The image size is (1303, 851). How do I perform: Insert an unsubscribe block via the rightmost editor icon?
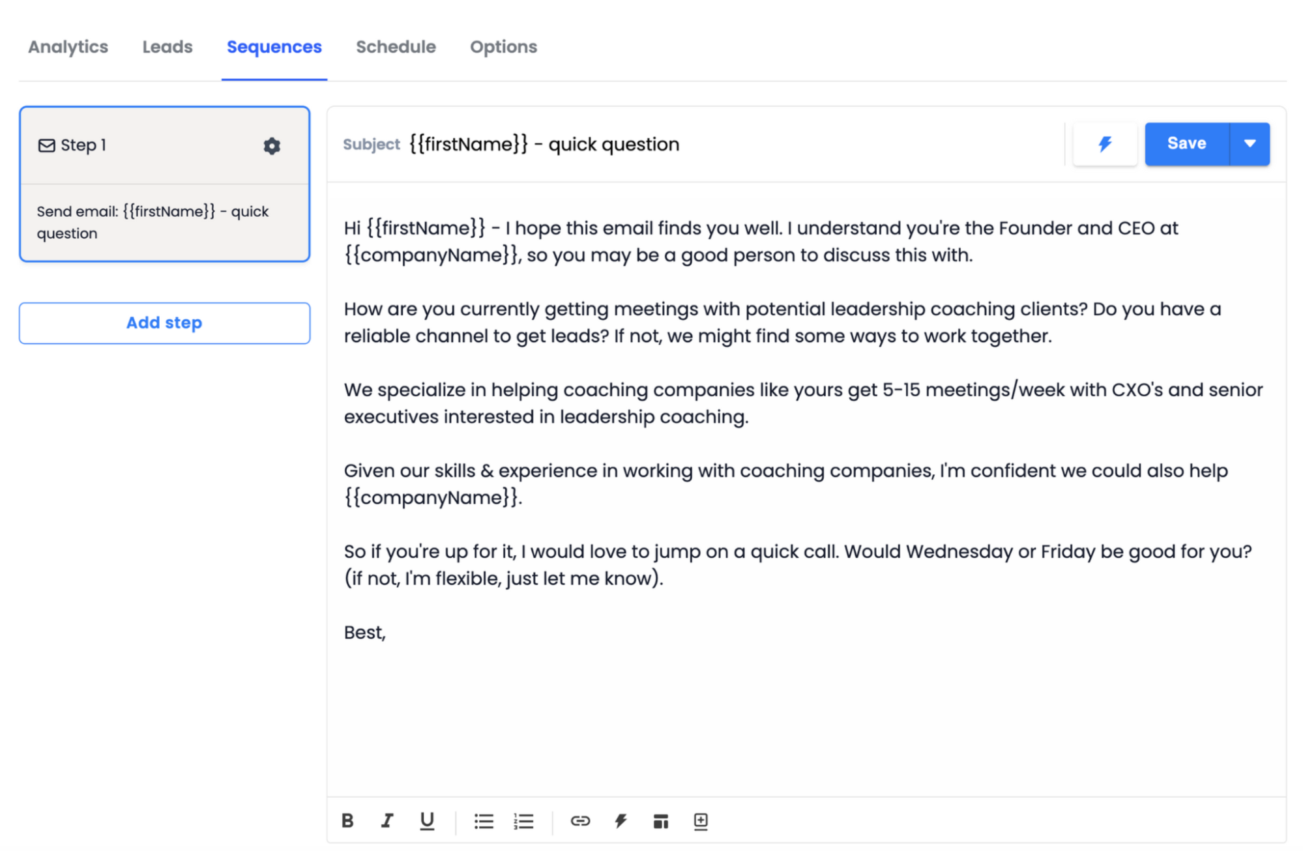pos(701,820)
